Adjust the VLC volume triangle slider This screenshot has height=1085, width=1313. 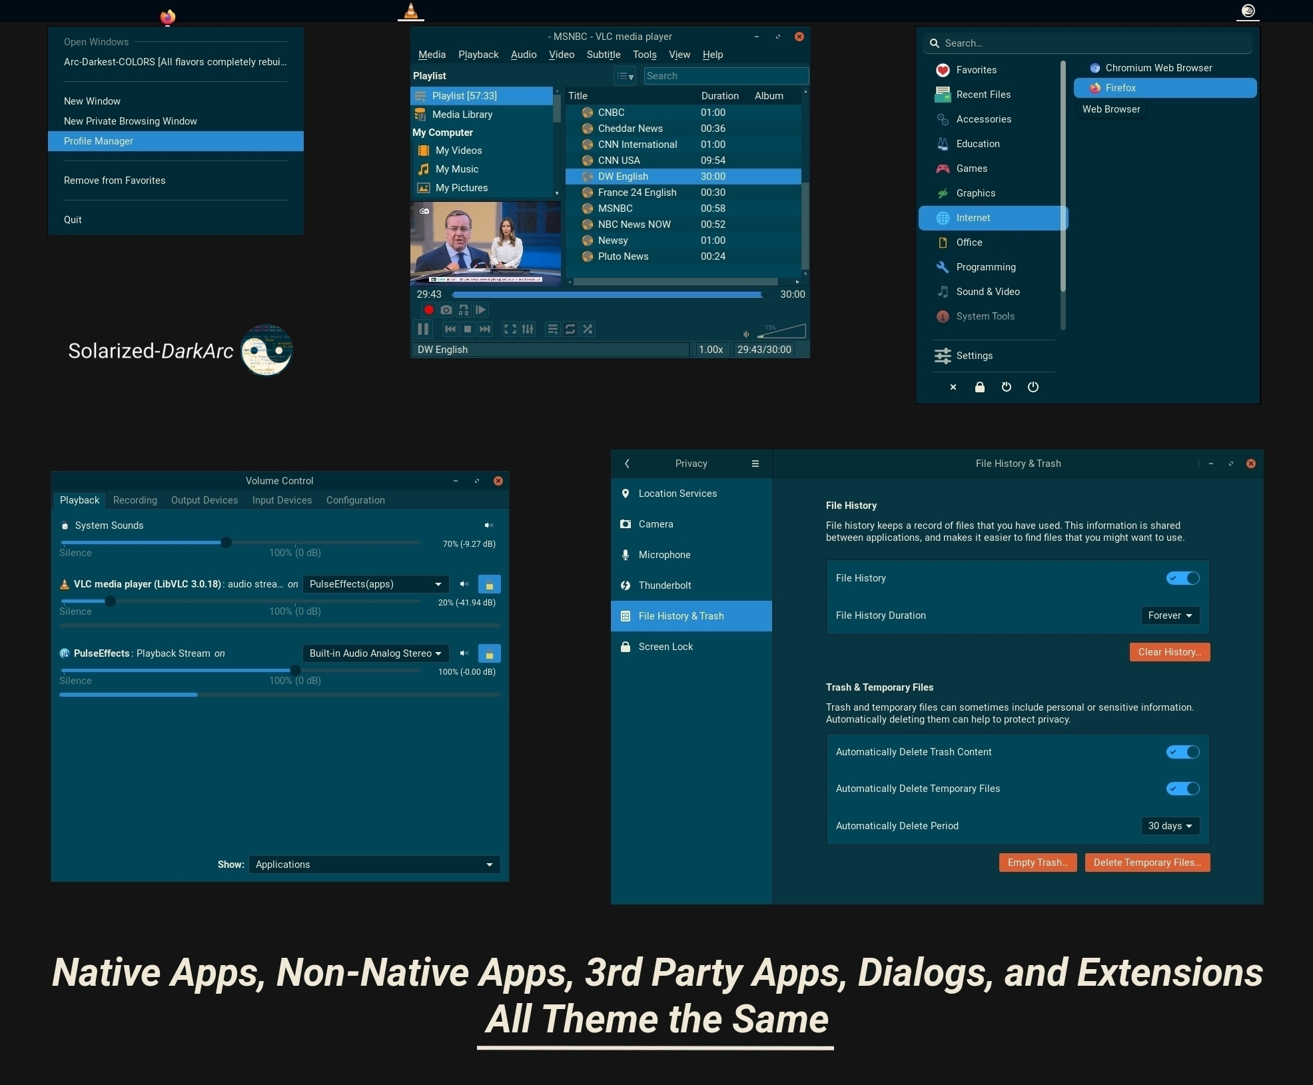(x=781, y=331)
